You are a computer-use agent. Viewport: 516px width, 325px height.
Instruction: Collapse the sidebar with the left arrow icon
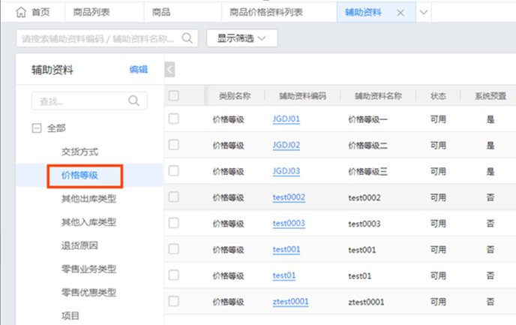tap(169, 70)
